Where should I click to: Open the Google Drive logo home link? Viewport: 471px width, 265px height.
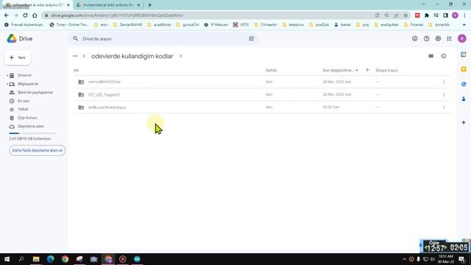pos(20,39)
